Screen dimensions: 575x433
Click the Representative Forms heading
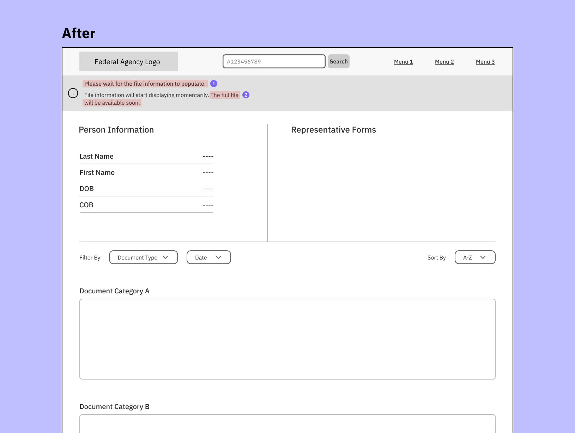tap(333, 130)
